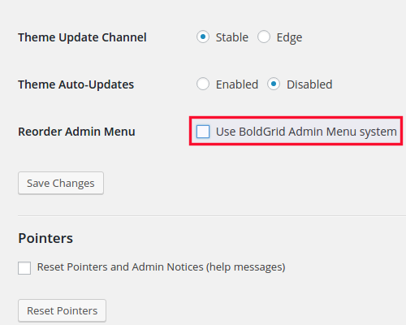Image resolution: width=406 pixels, height=325 pixels.
Task: Tick the Use BoldGrid Admin Menu checkbox
Action: [x=203, y=132]
